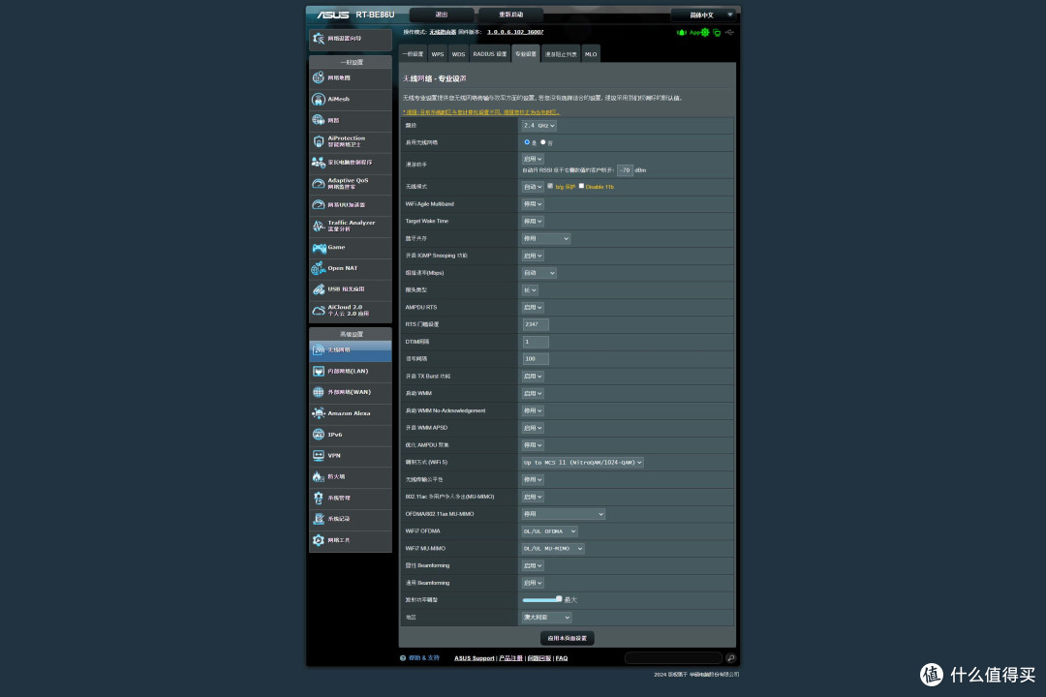Open Adaptive QoS gauge icon
Image resolution: width=1046 pixels, height=697 pixels.
319,183
